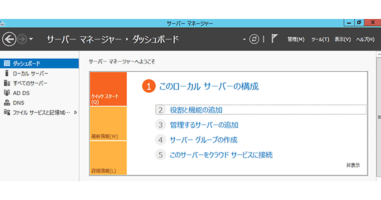The height and width of the screenshot is (200, 381).
Task: Click the refresh dashboard icon
Action: tap(254, 39)
